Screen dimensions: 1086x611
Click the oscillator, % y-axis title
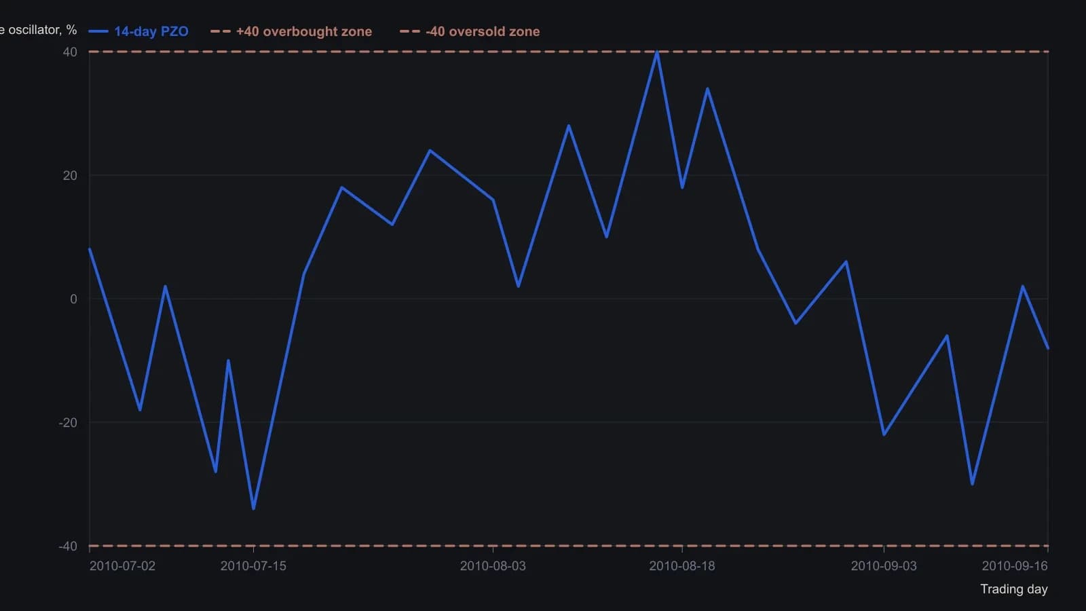click(x=38, y=30)
